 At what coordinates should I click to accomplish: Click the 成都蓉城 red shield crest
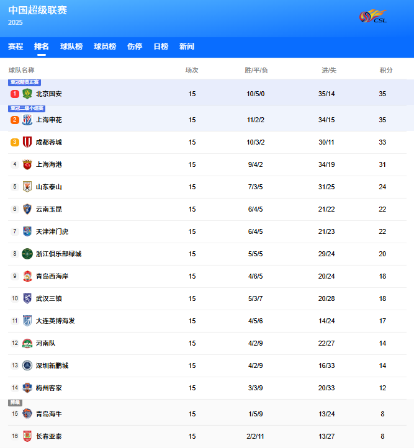(x=27, y=142)
